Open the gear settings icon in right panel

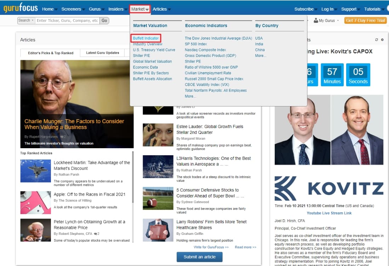tap(382, 40)
